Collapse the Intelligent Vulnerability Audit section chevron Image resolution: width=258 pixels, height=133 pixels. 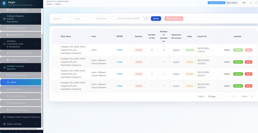(36, 44)
